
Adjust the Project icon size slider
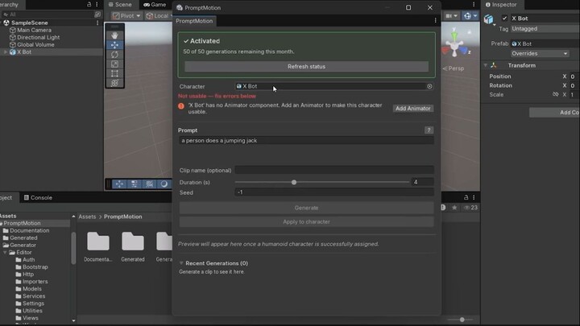pyautogui.click(x=462, y=320)
